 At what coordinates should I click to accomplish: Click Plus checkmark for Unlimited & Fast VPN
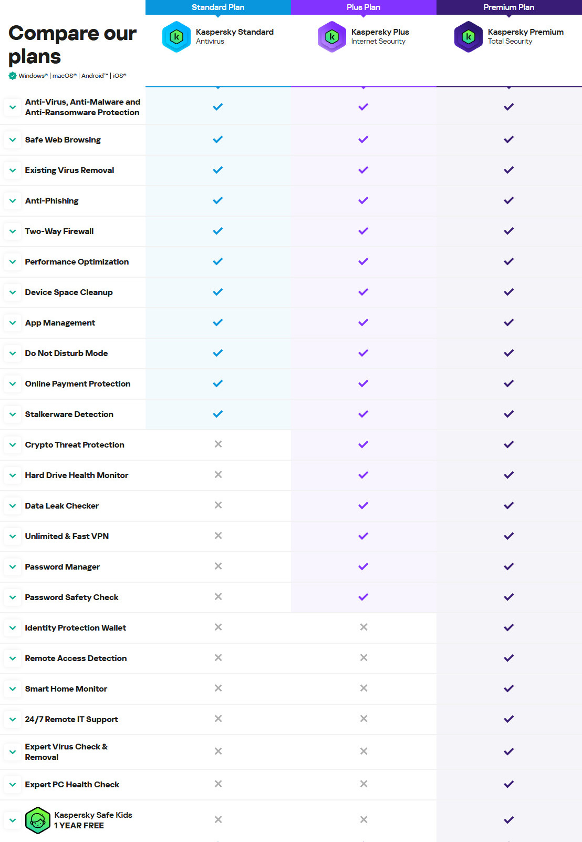[363, 536]
